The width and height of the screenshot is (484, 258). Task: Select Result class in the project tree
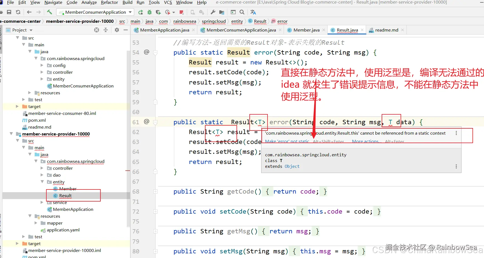click(65, 195)
